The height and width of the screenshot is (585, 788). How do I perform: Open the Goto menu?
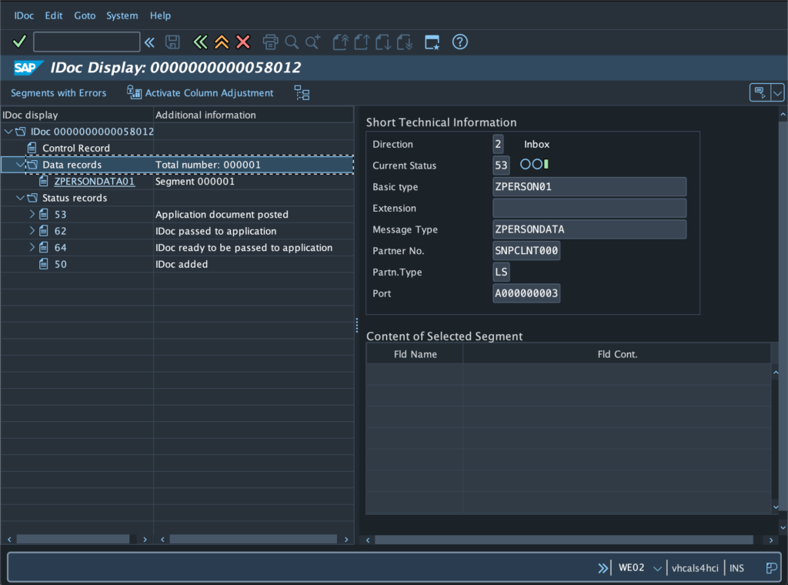(85, 15)
